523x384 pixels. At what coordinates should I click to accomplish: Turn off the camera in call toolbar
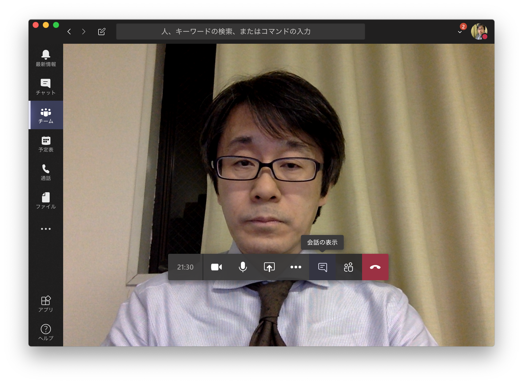216,267
